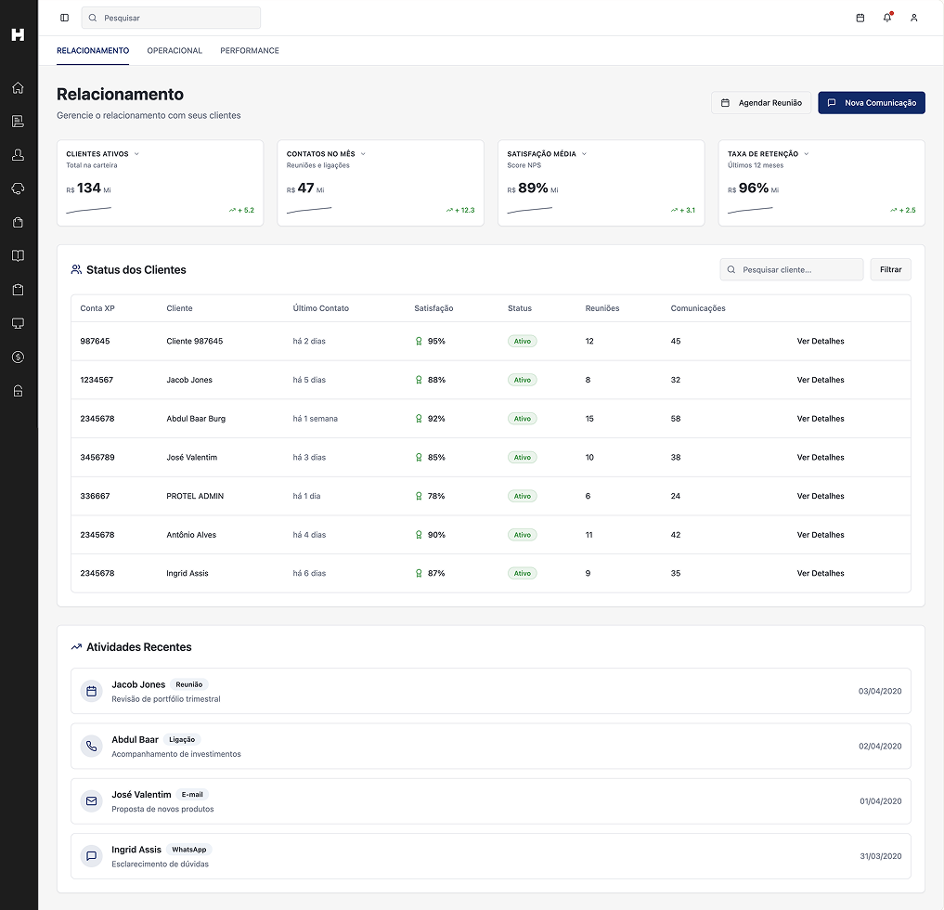This screenshot has width=944, height=910.
Task: Click the lock icon at the sidebar bottom
Action: [18, 390]
